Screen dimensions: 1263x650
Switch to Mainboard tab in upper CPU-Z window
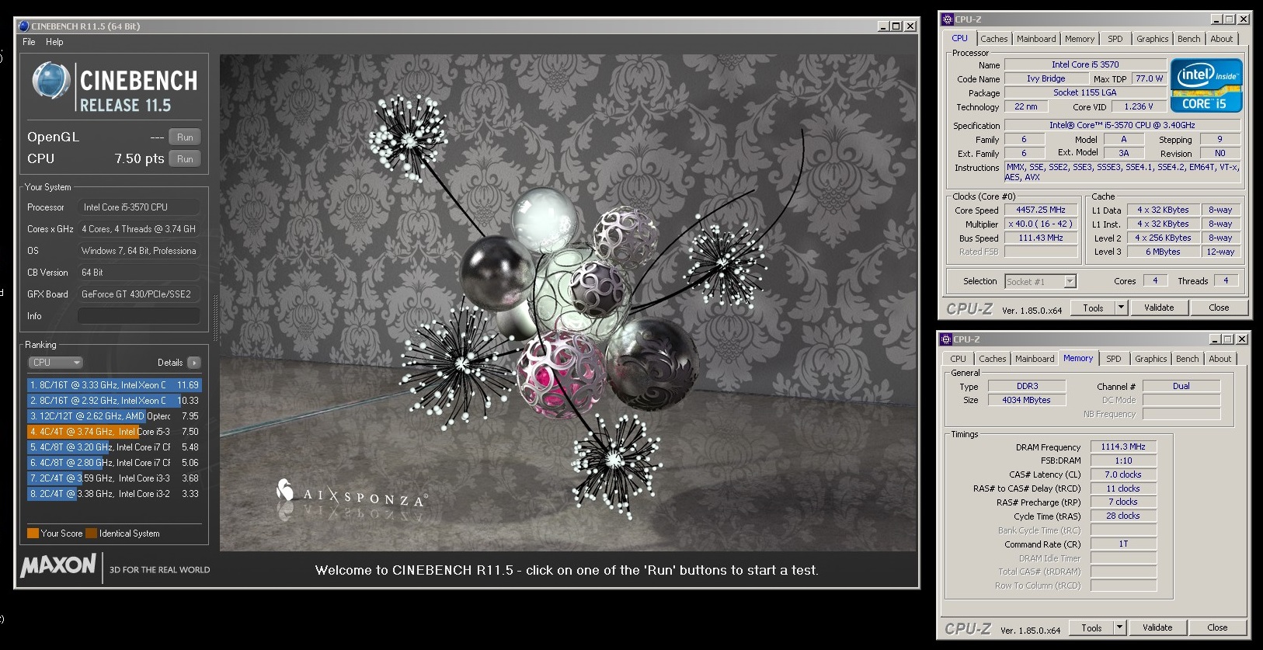(1036, 39)
